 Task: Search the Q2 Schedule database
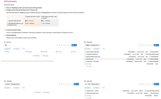(x=148, y=45)
